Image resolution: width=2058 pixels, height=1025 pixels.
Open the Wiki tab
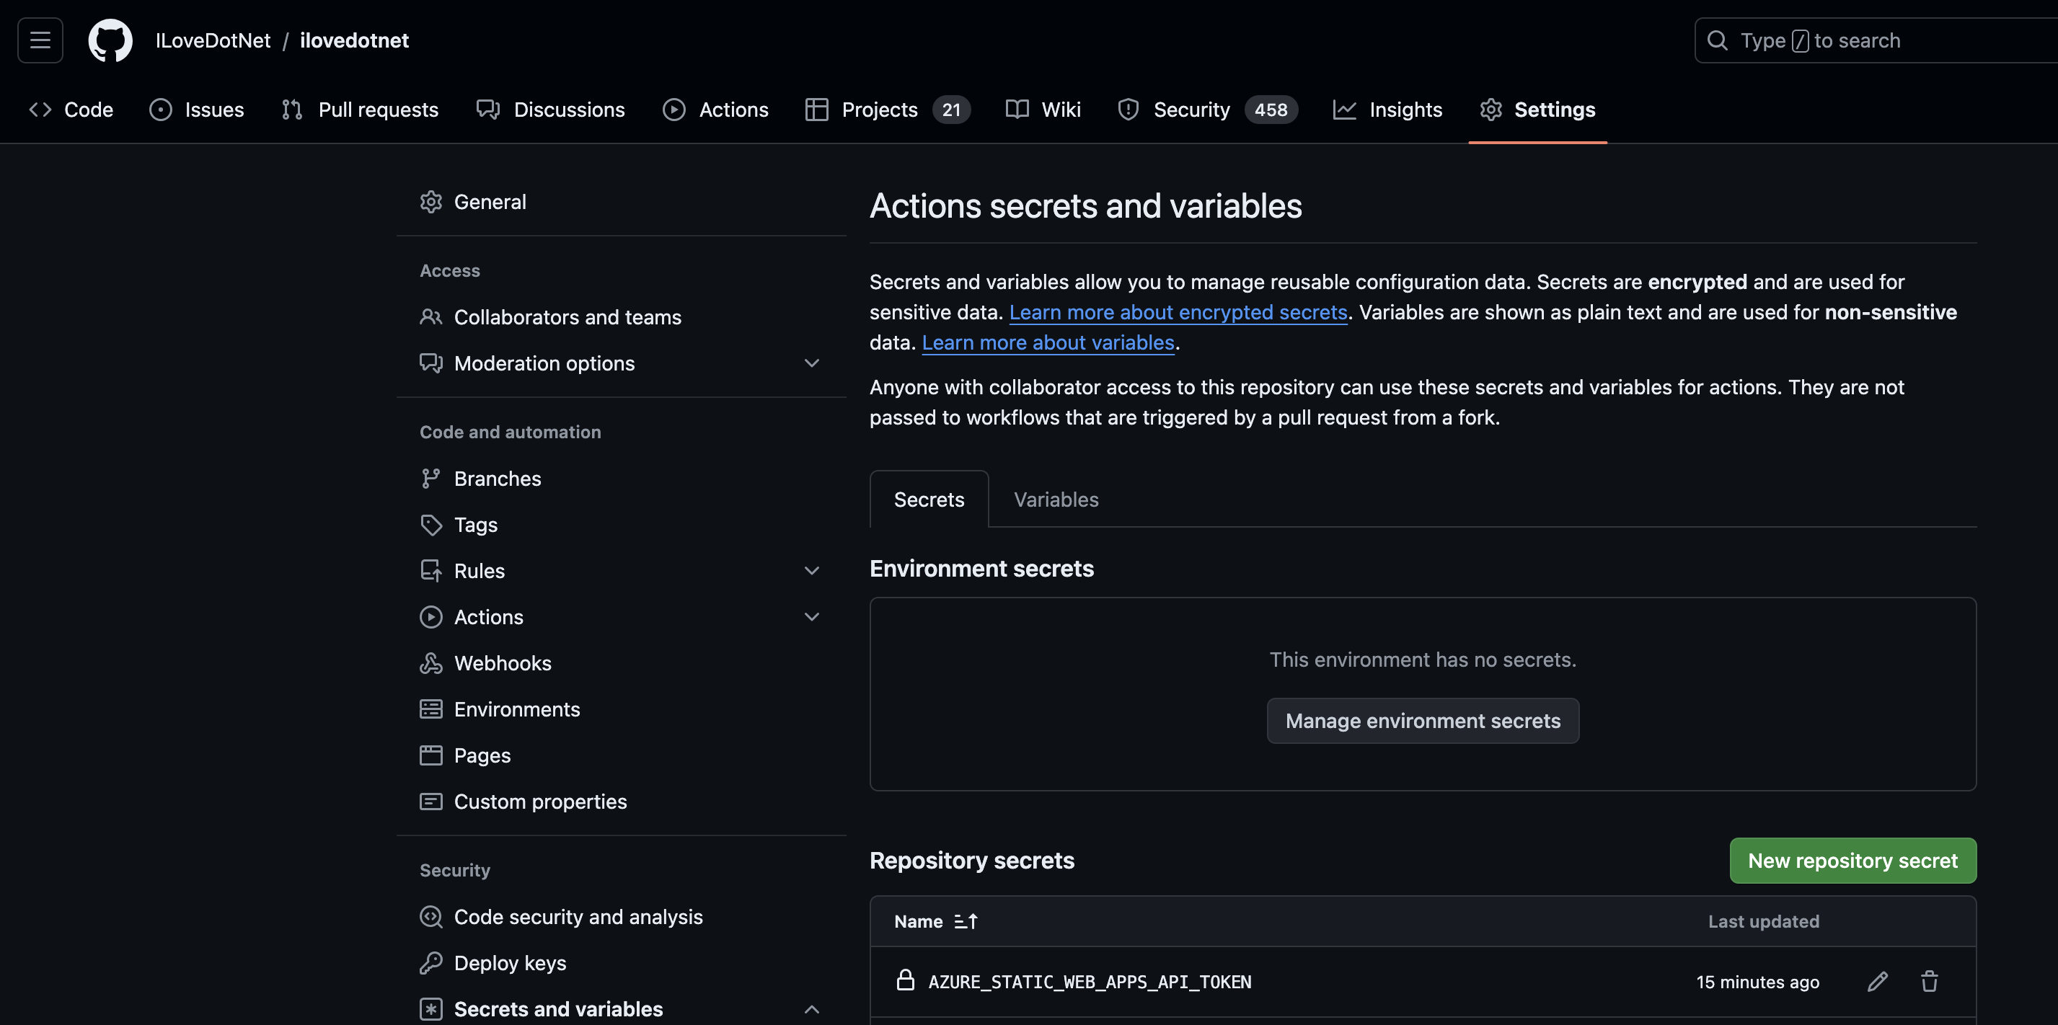[x=1043, y=110]
